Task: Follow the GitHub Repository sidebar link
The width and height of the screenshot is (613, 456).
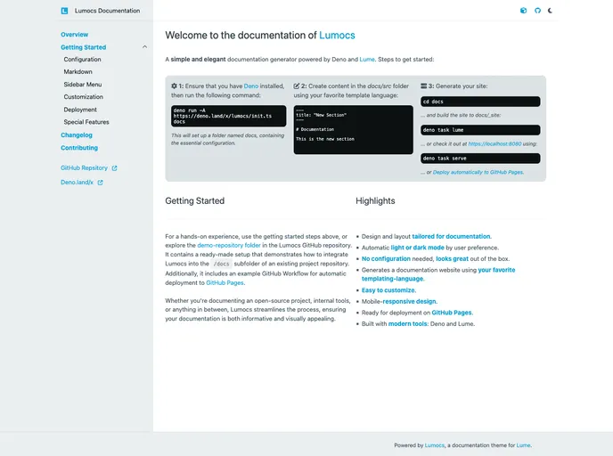Action: [84, 168]
